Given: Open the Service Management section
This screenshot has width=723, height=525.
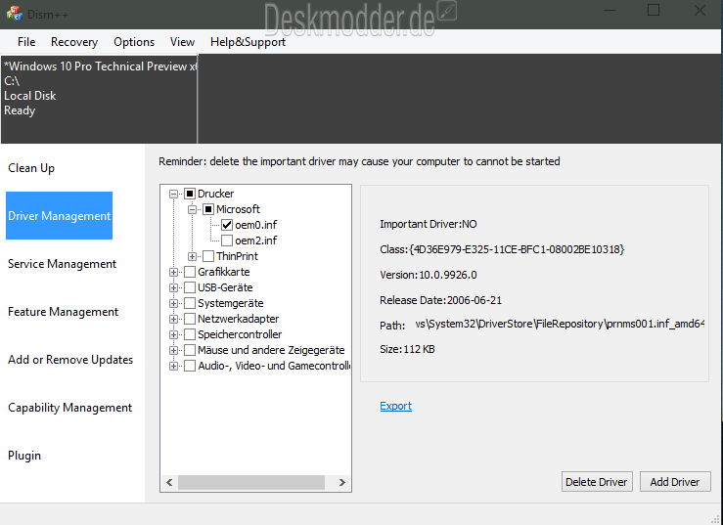Looking at the screenshot, I should pos(63,264).
